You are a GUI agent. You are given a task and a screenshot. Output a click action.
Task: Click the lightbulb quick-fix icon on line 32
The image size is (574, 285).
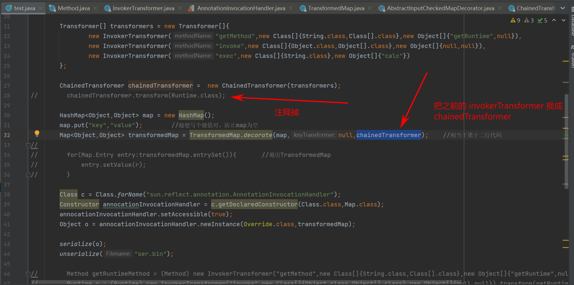tap(37, 133)
